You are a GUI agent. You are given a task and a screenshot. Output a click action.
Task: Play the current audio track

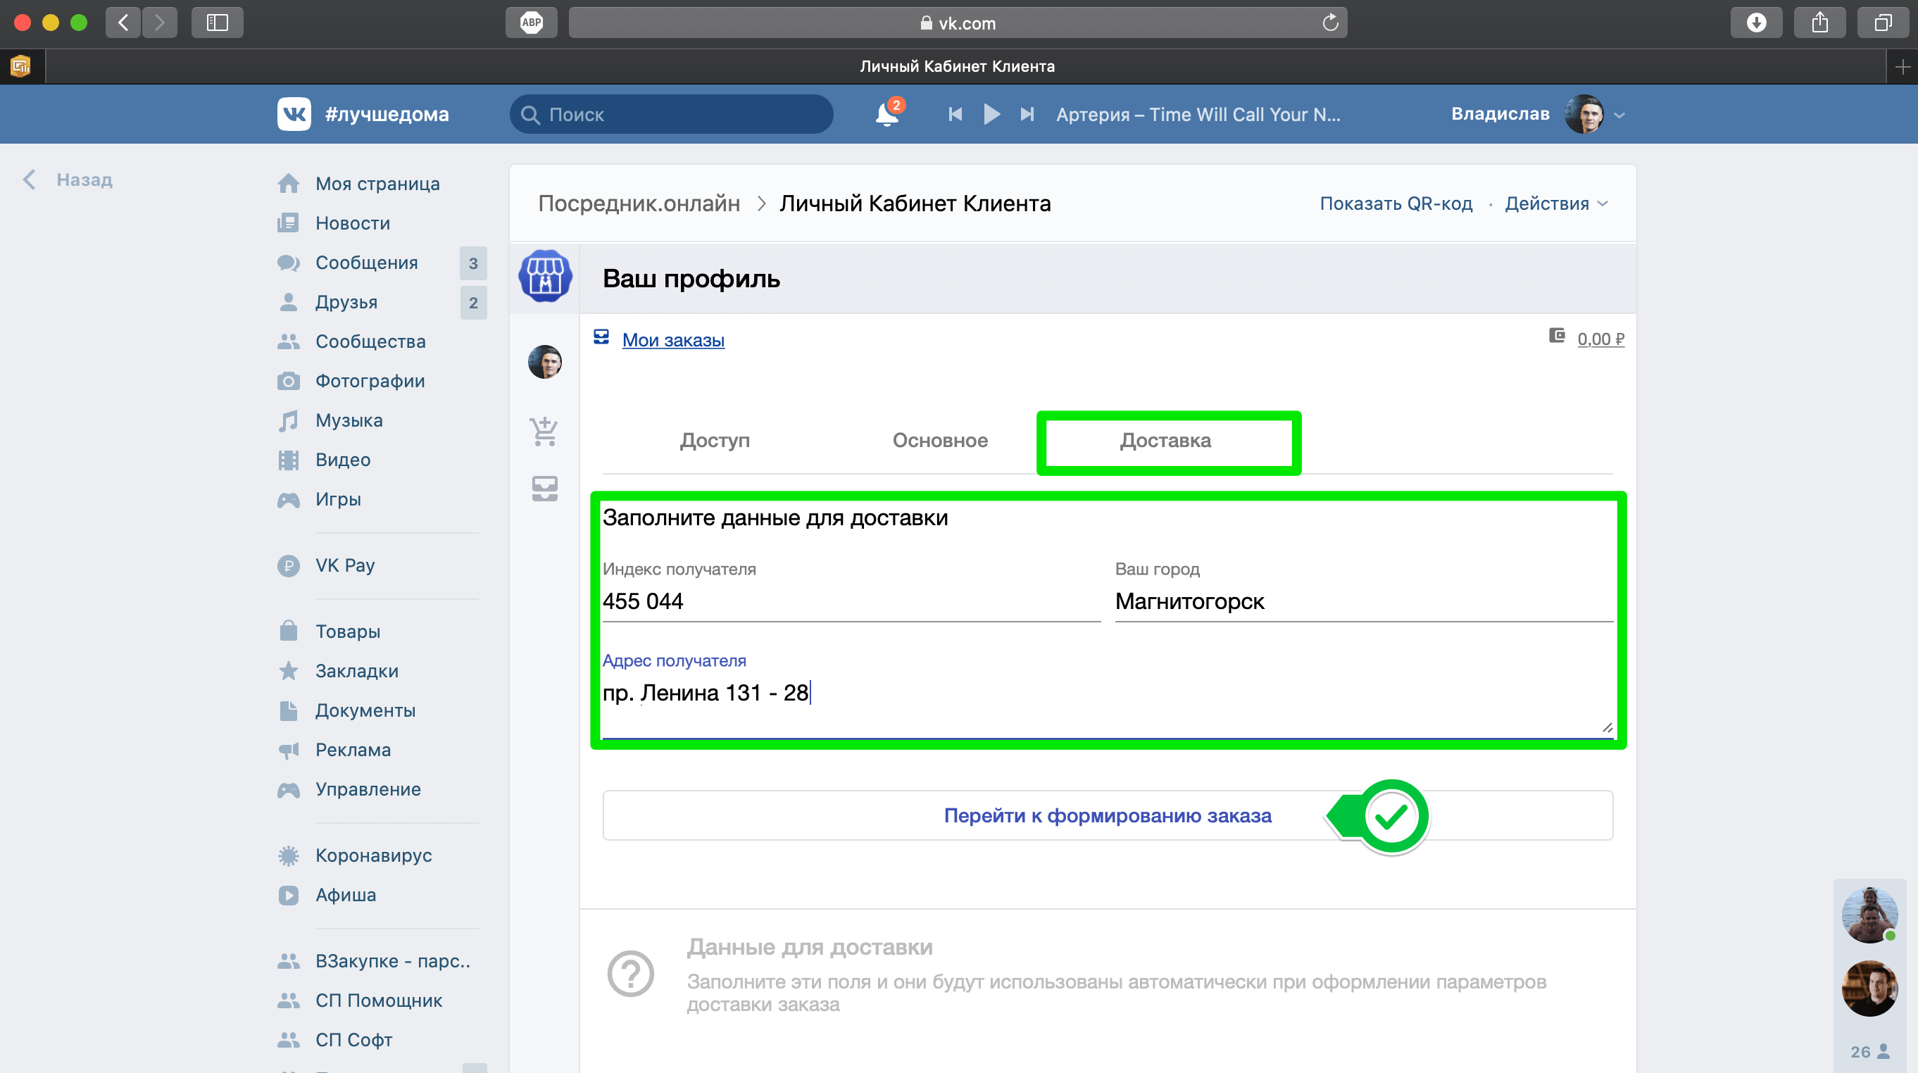991,114
